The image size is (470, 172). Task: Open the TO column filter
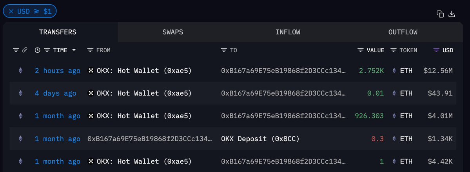224,50
